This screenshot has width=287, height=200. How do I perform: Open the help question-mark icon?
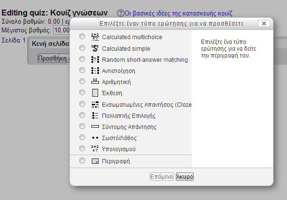[x=120, y=13]
